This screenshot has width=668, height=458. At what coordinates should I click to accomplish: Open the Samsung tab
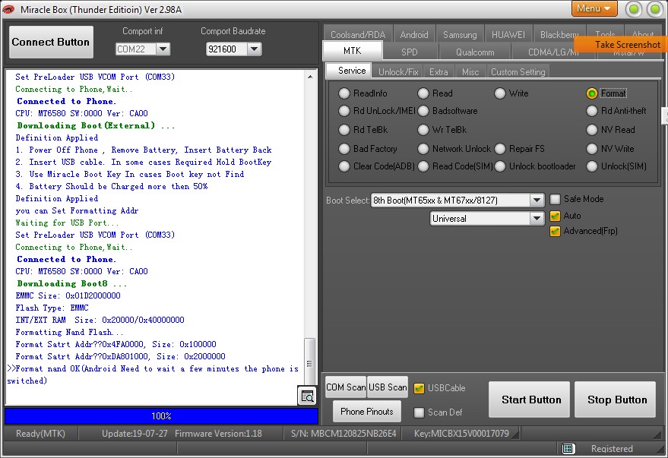coord(460,34)
